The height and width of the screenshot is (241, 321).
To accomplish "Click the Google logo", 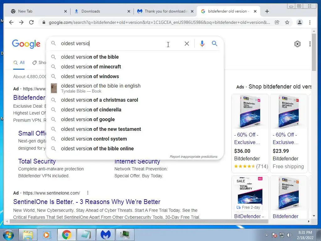I will point(26,44).
